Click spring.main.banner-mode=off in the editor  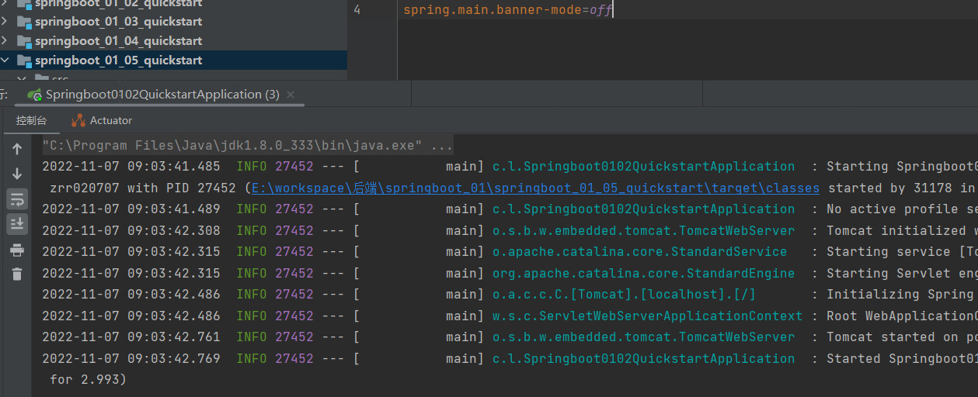(x=508, y=10)
